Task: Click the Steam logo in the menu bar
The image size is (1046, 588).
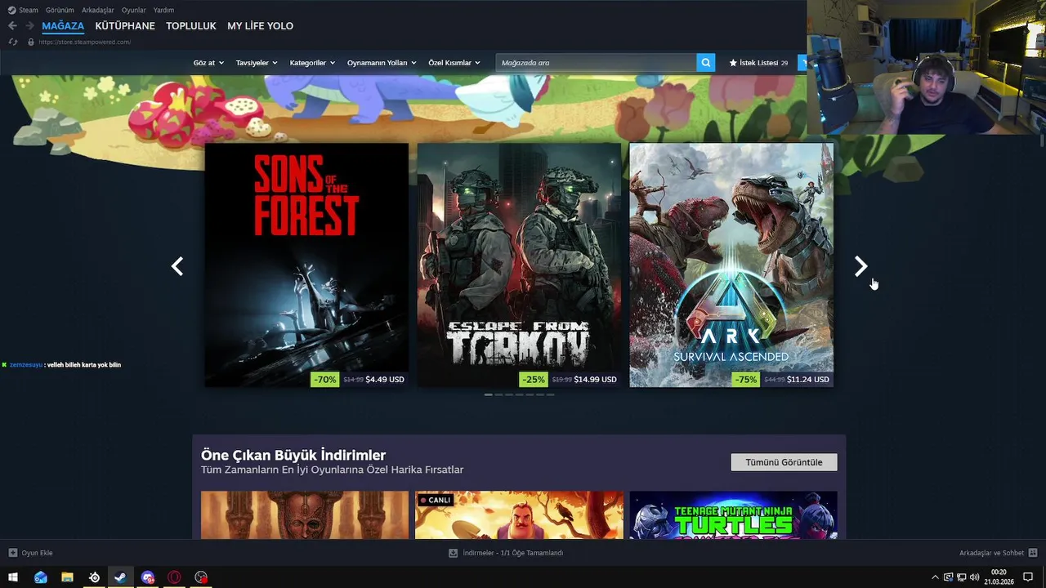Action: [x=11, y=10]
